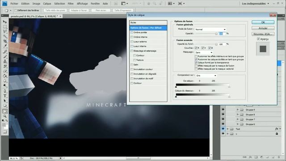Click the Annuler button
The image size is (286, 161).
pyautogui.click(x=263, y=28)
